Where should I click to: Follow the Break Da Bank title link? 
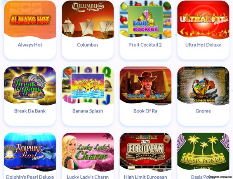pos(30,111)
